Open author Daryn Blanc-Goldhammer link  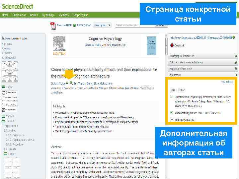tap(100, 84)
